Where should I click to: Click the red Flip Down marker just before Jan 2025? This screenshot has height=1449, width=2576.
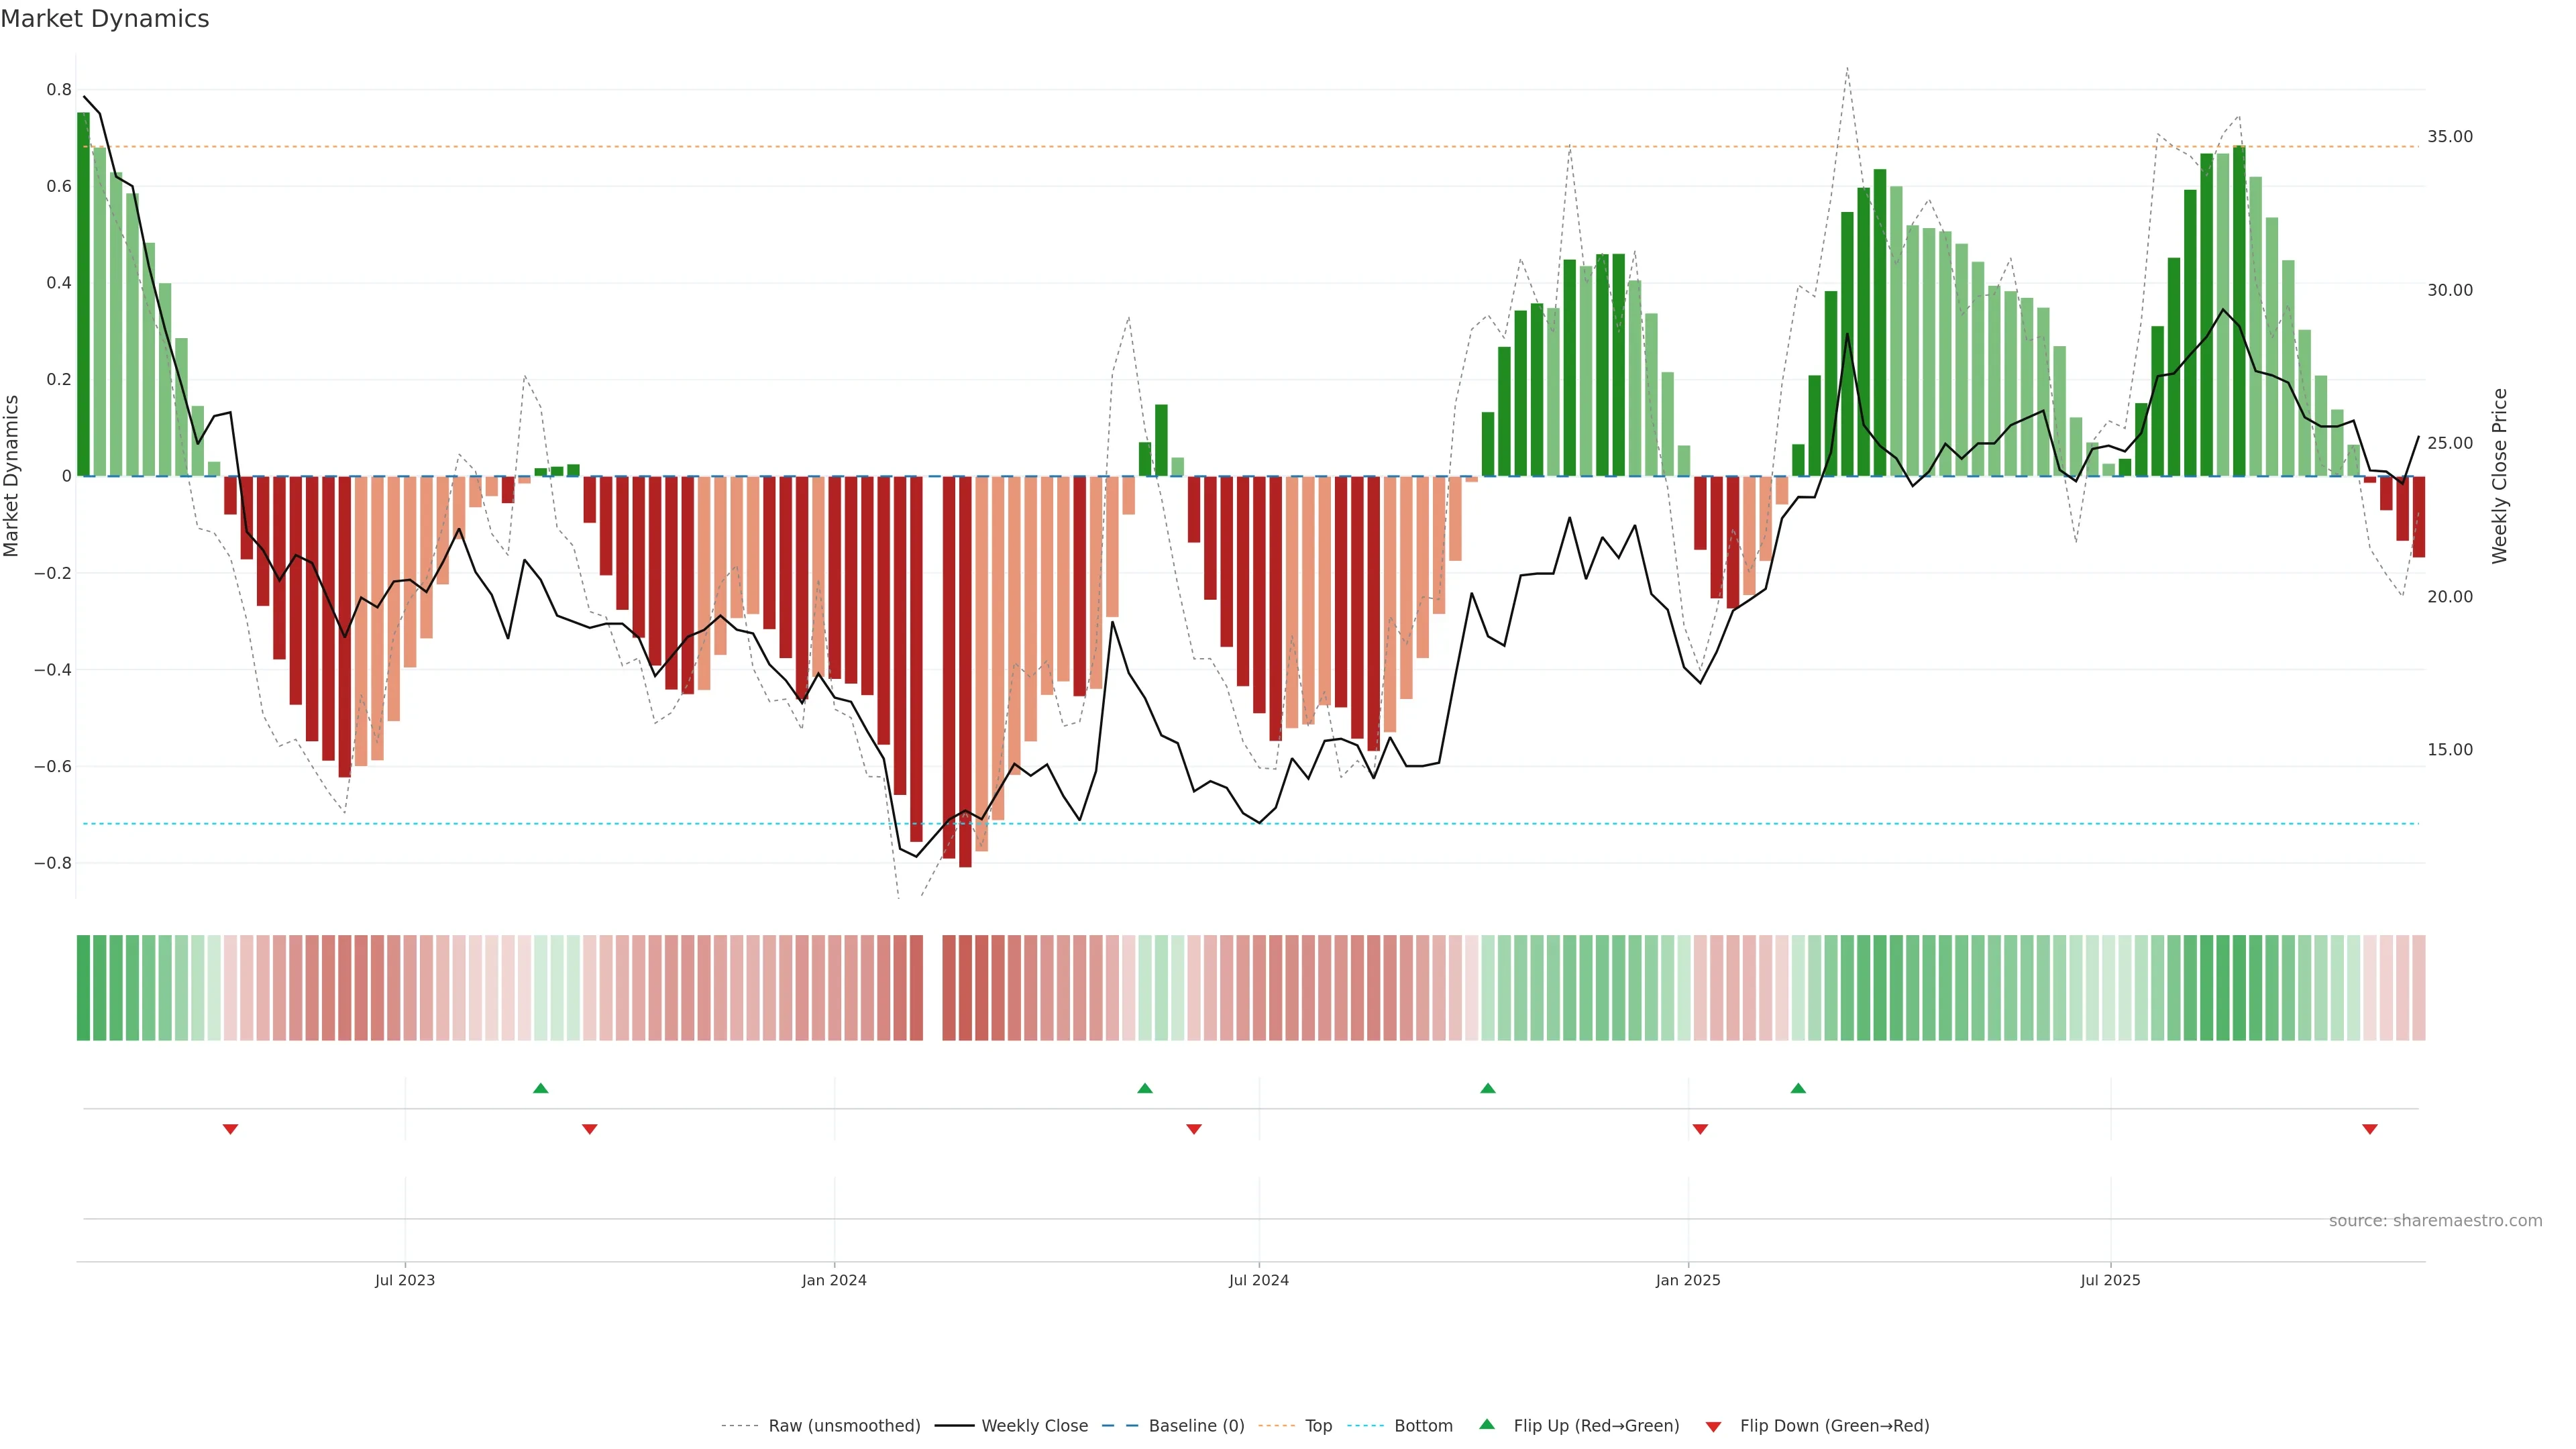[x=1700, y=1129]
